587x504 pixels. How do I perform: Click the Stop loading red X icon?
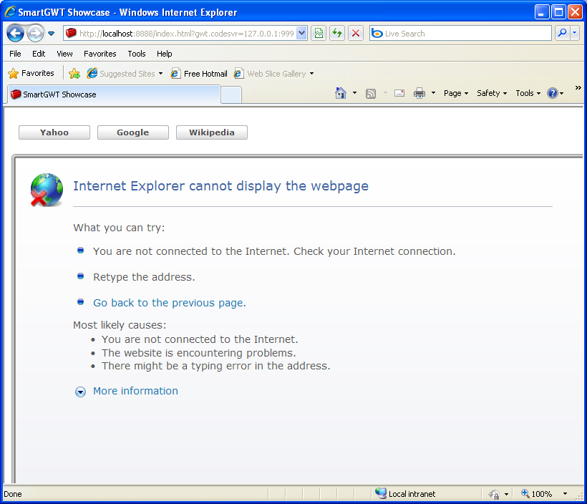[356, 34]
